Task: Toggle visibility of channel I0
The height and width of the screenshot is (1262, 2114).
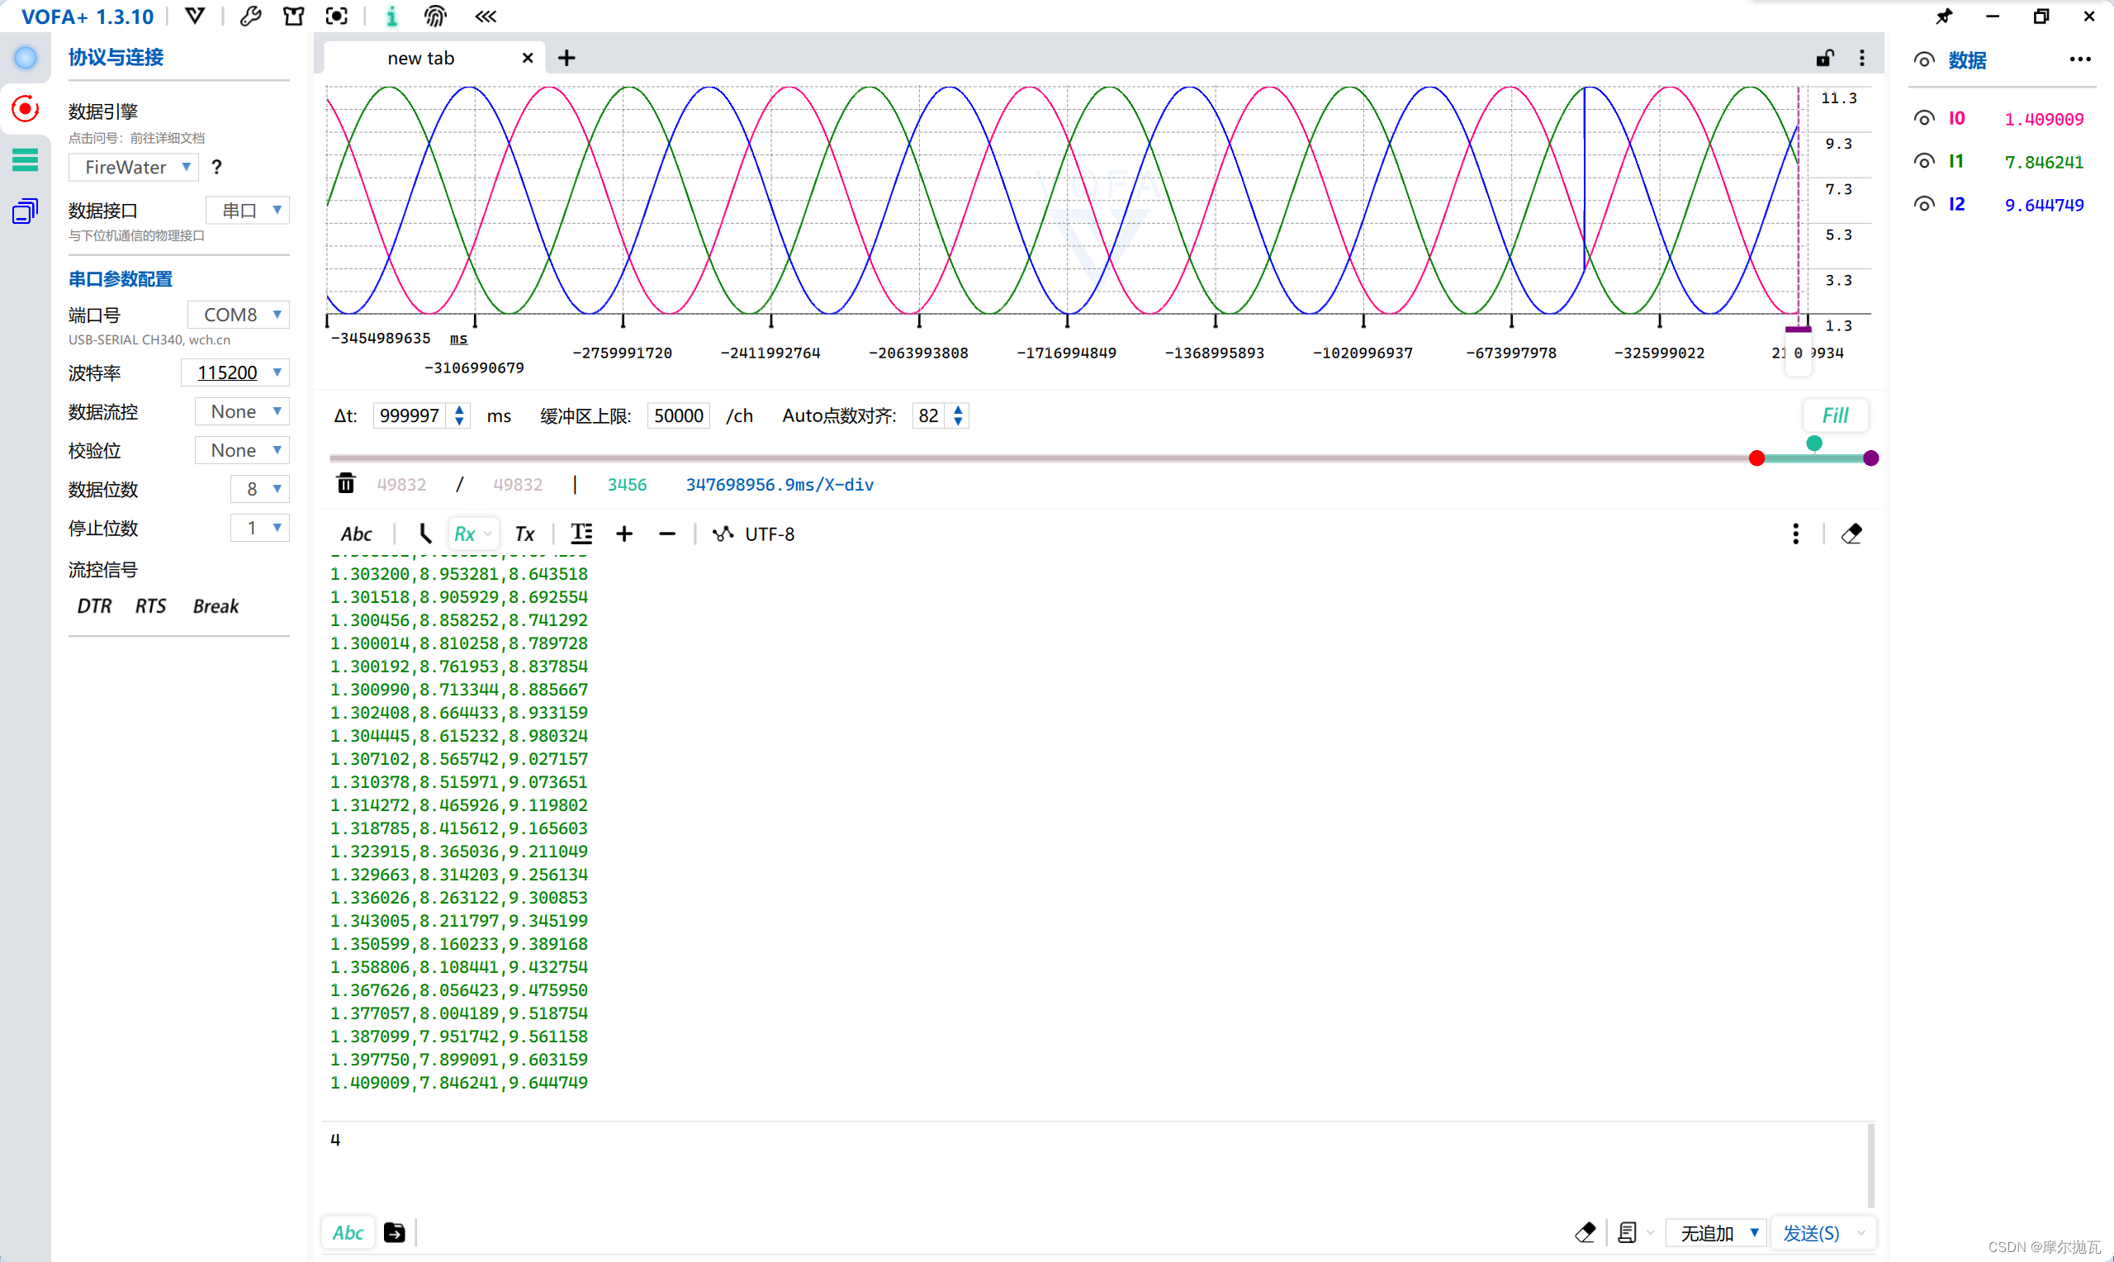Action: point(1924,118)
